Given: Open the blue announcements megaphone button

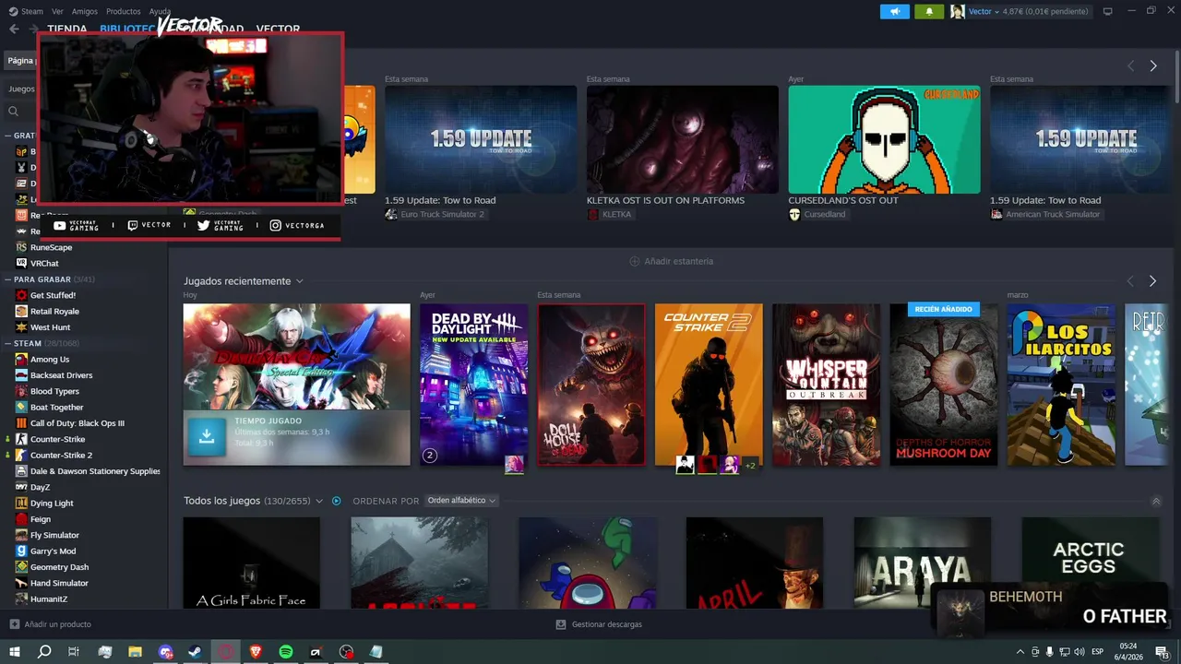Looking at the screenshot, I should click(894, 11).
